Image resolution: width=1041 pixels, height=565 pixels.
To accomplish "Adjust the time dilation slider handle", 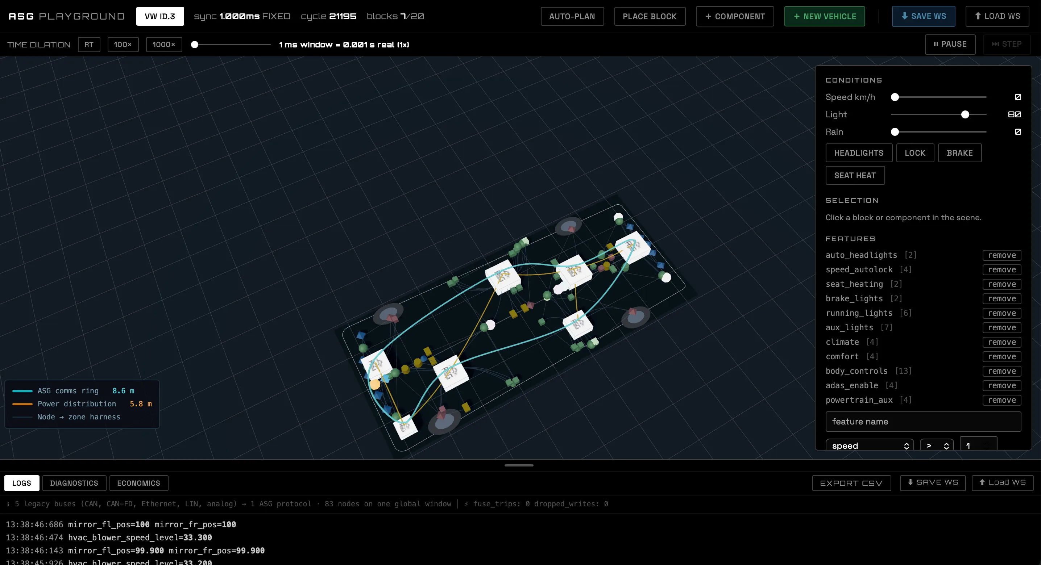I will pos(195,45).
